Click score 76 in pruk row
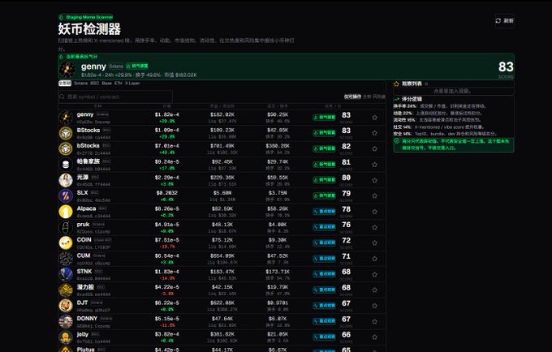This screenshot has height=352, width=552. pos(346,225)
